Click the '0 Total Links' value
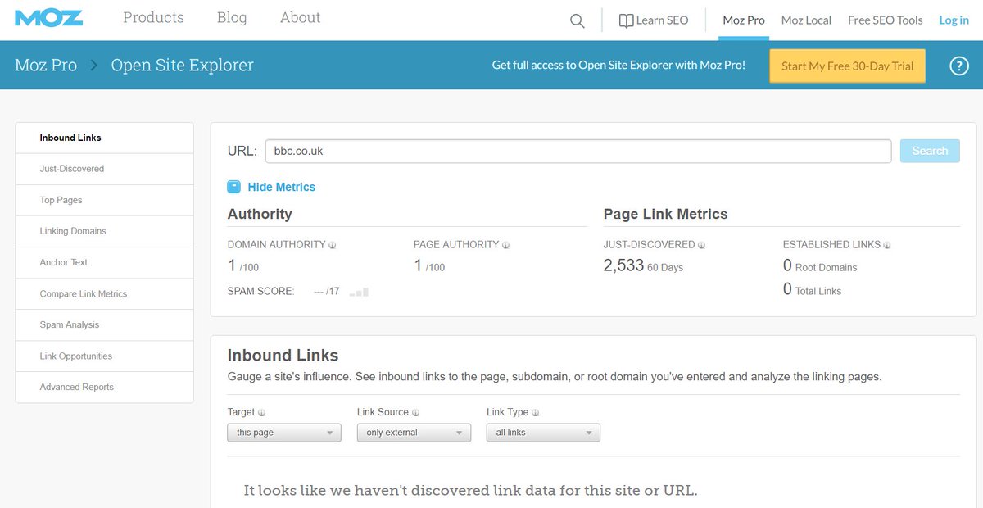The width and height of the screenshot is (983, 508). [x=812, y=289]
